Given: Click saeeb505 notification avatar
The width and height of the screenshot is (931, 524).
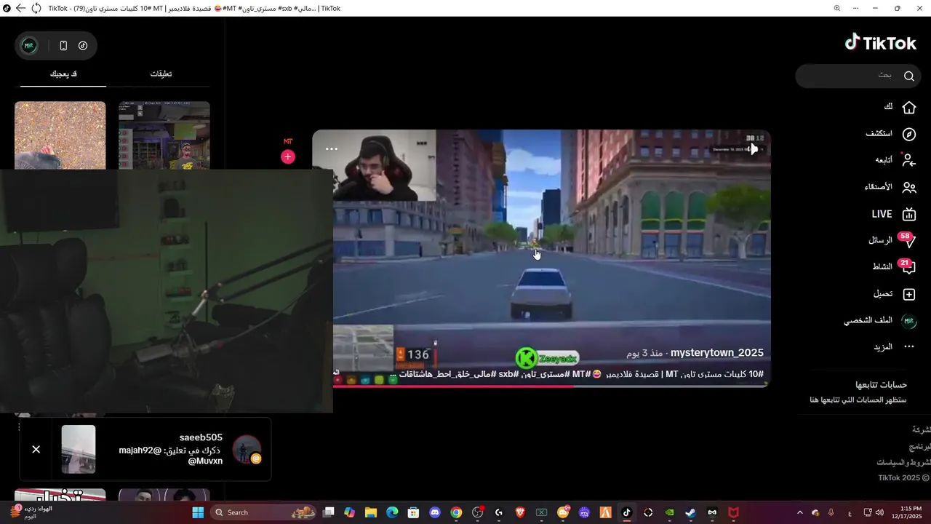Looking at the screenshot, I should point(247,450).
